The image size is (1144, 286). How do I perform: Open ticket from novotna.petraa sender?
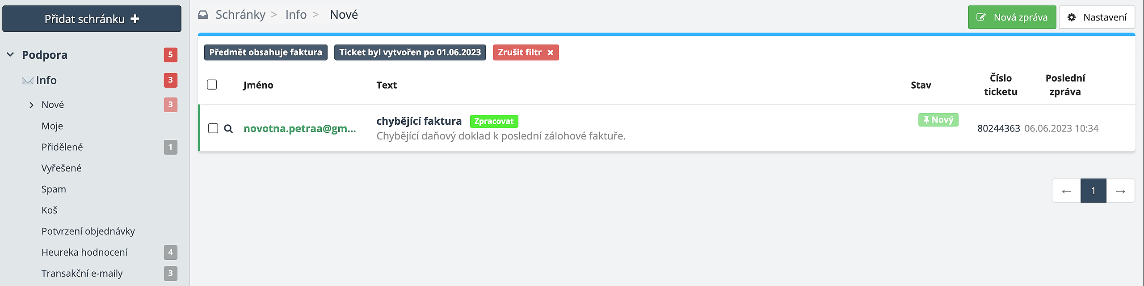click(300, 129)
